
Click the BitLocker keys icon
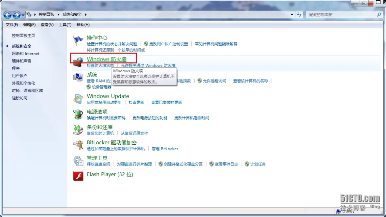(78, 145)
